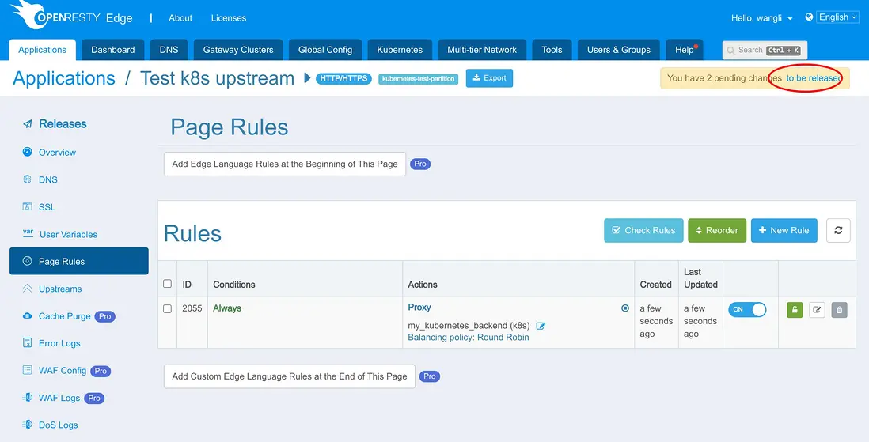Image resolution: width=869 pixels, height=442 pixels.
Task: Click the OpenResty Edge bird logo
Action: pyautogui.click(x=28, y=15)
